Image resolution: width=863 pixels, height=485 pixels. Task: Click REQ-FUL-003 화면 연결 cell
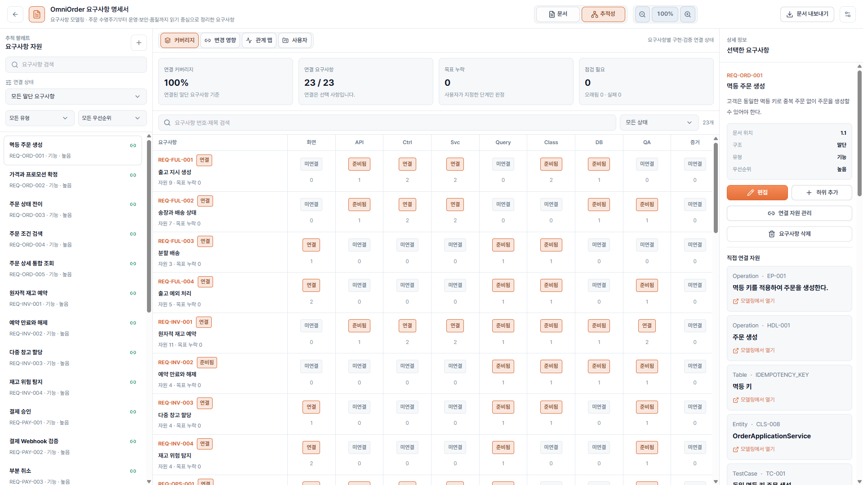coord(311,245)
